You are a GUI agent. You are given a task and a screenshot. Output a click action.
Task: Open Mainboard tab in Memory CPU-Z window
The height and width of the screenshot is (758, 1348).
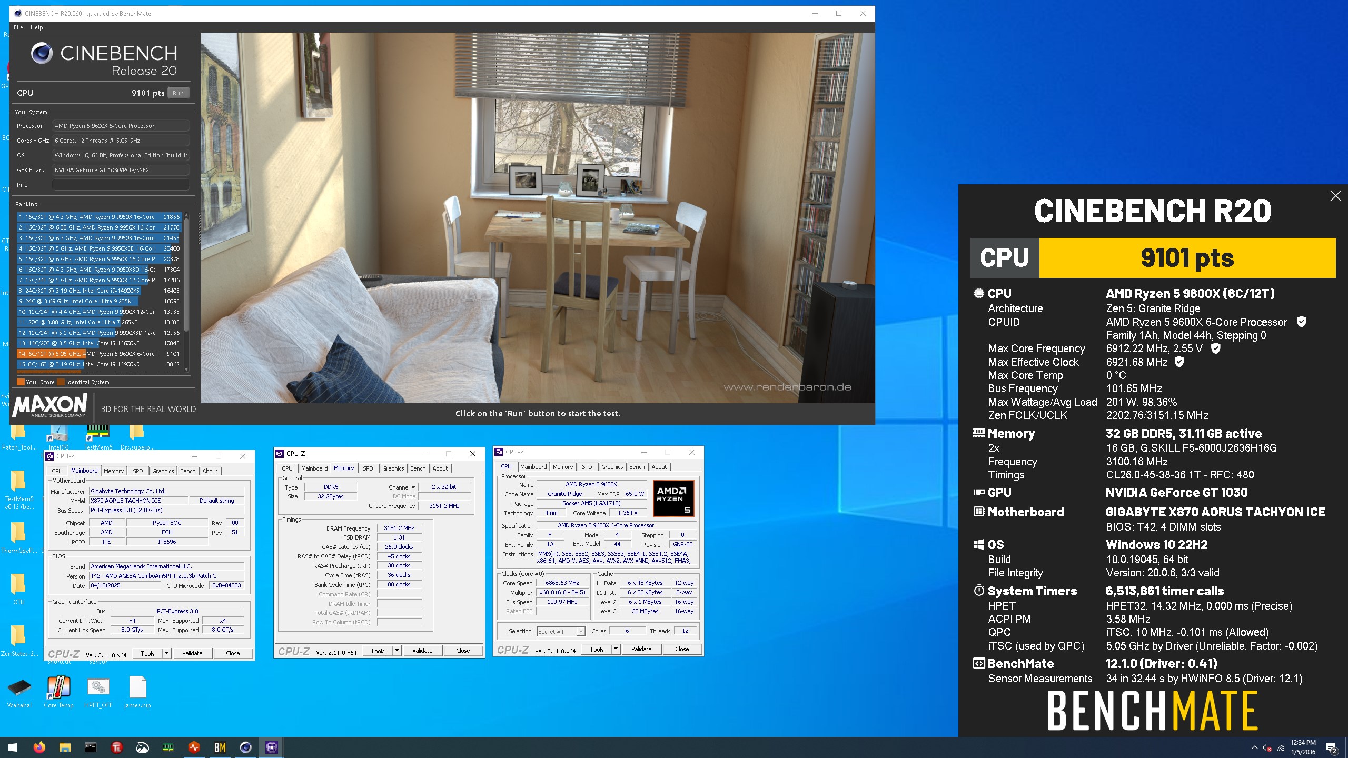point(314,468)
